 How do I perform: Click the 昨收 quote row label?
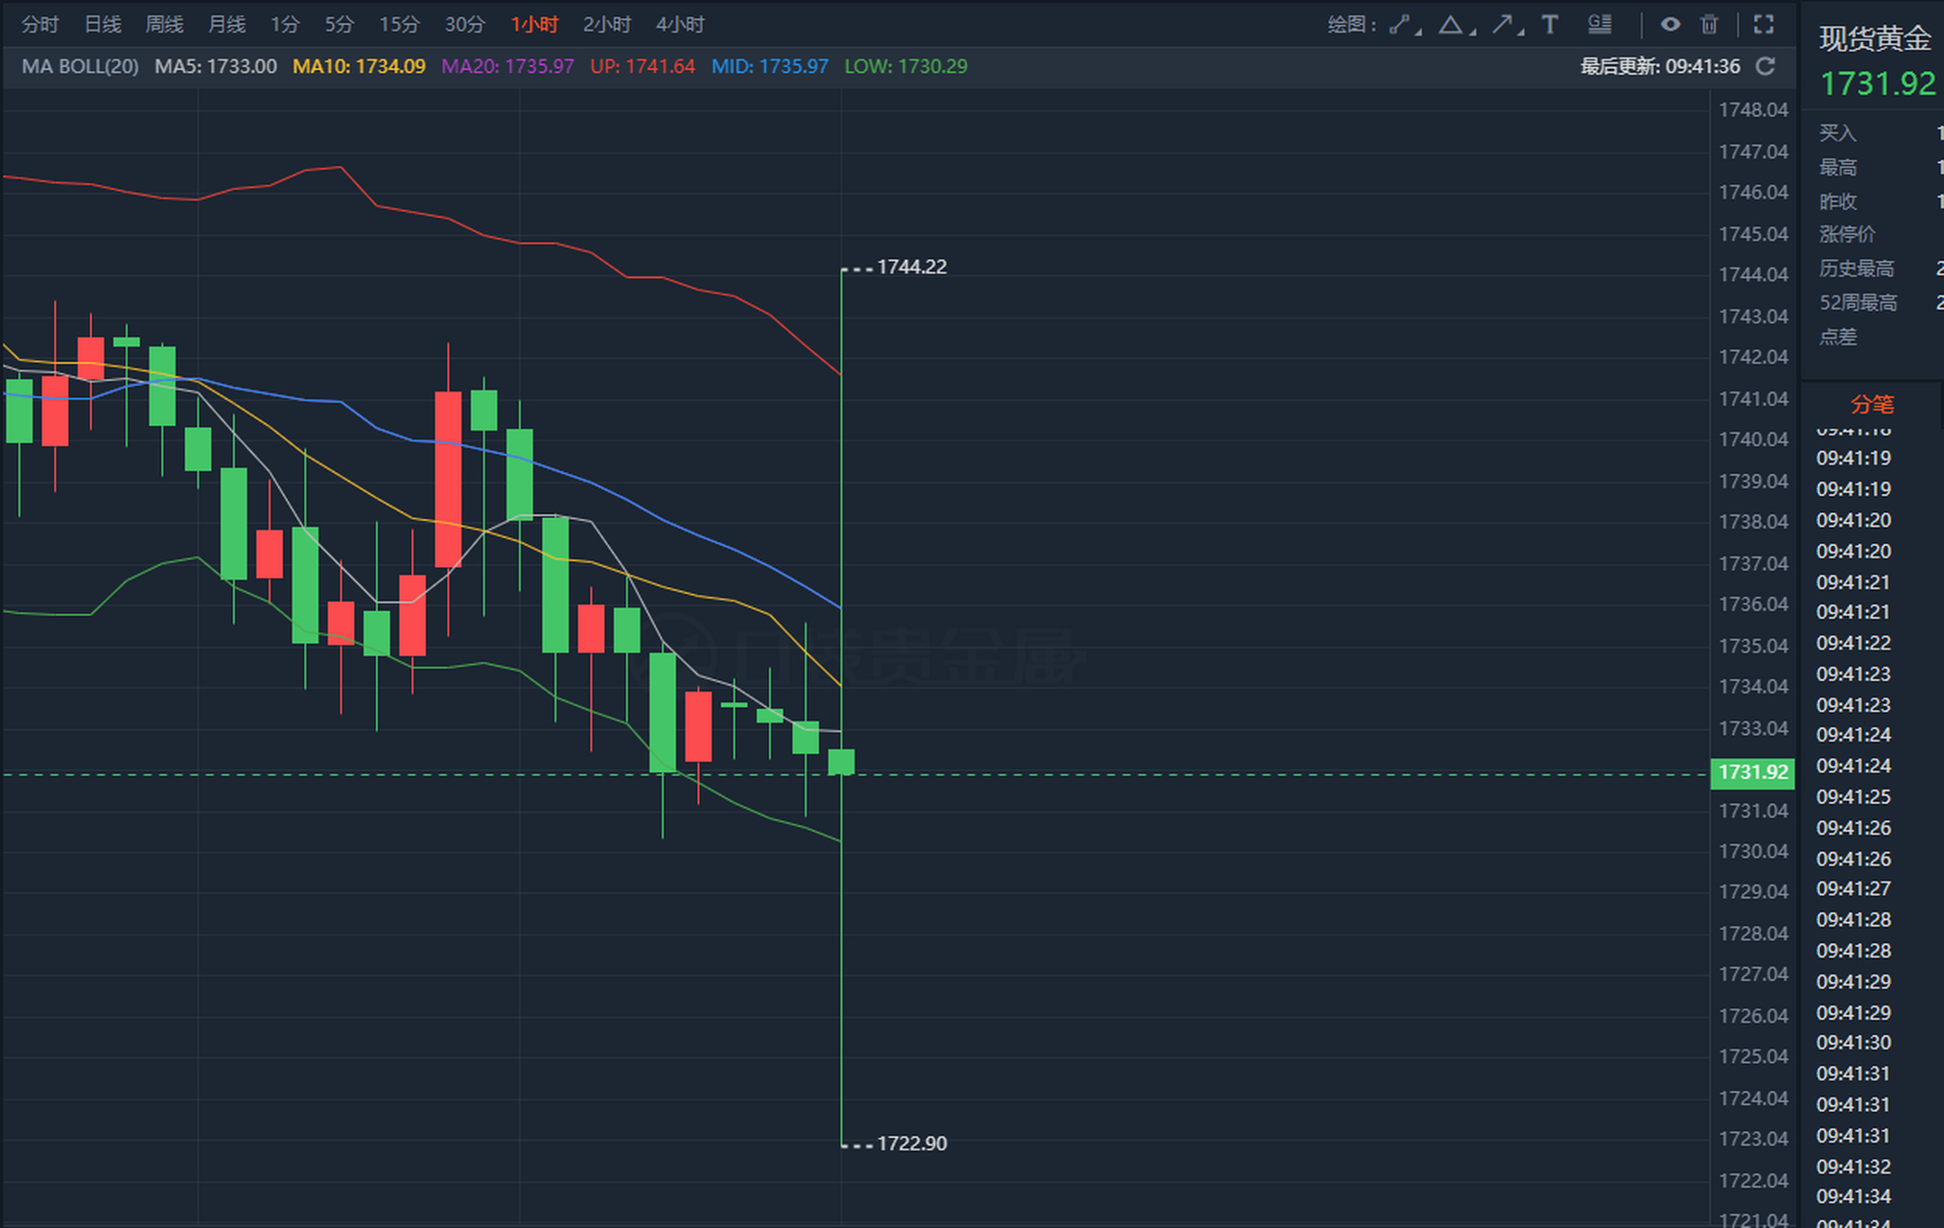(x=1838, y=201)
